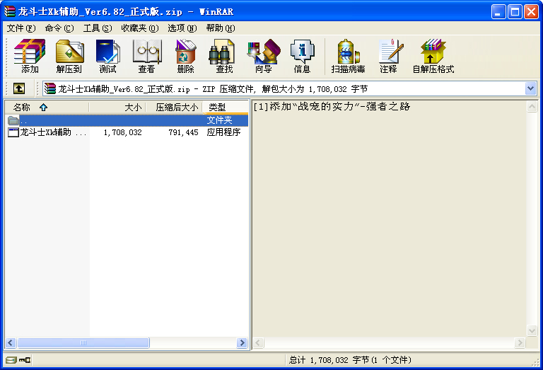543x370 pixels.
Task: Open the 文件(F) menu
Action: pos(21,28)
